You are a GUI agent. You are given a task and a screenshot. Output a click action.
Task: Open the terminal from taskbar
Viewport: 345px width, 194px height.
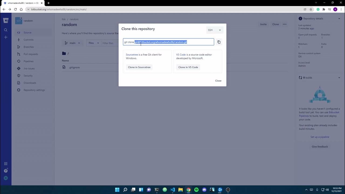click(157, 190)
